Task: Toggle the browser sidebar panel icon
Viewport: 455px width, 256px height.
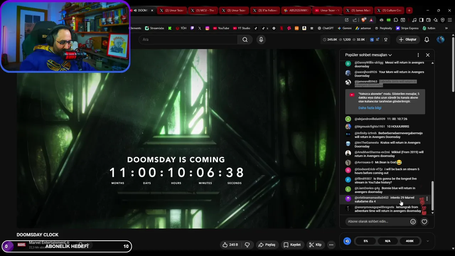Action: coord(421,20)
